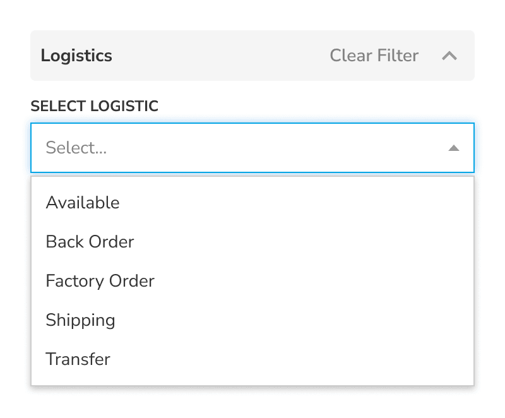Click the Logistics section header
Viewport: 505px width, 418px height.
[76, 56]
